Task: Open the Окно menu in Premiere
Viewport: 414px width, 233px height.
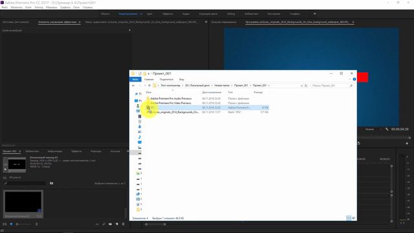Action: click(x=76, y=7)
